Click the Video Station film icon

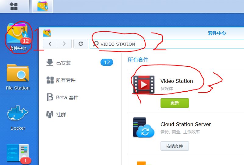click(x=144, y=85)
